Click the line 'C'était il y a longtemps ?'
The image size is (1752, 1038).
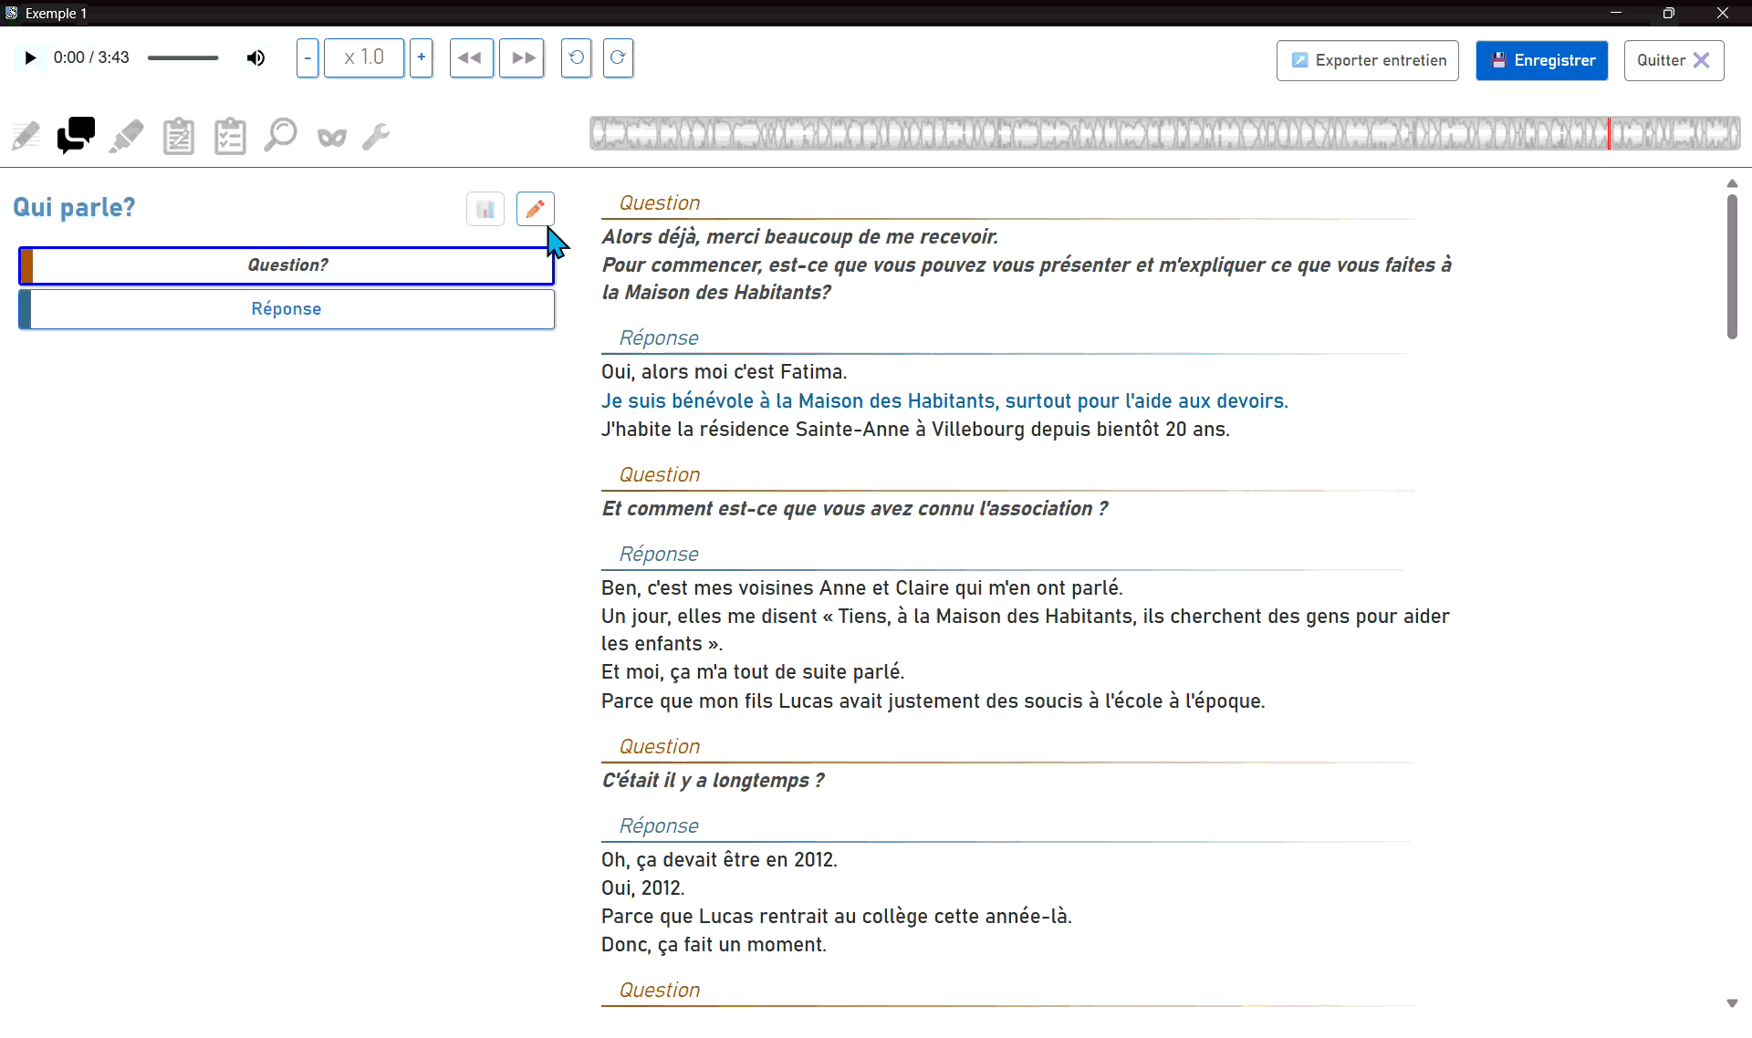click(x=713, y=781)
